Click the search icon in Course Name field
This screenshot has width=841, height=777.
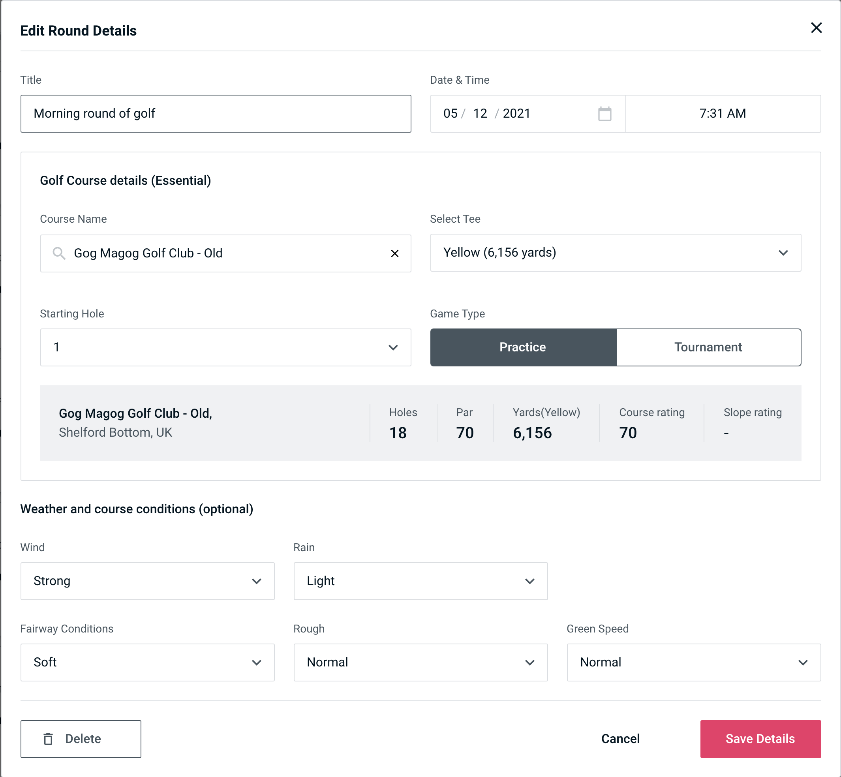pos(58,253)
